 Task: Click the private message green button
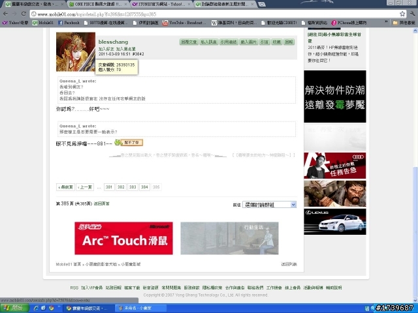pos(209,42)
